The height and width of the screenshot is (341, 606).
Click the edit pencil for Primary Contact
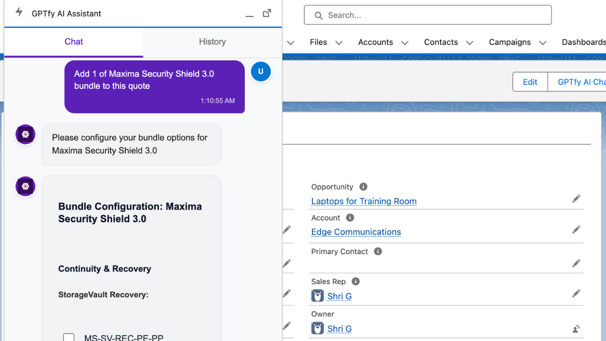pos(576,263)
